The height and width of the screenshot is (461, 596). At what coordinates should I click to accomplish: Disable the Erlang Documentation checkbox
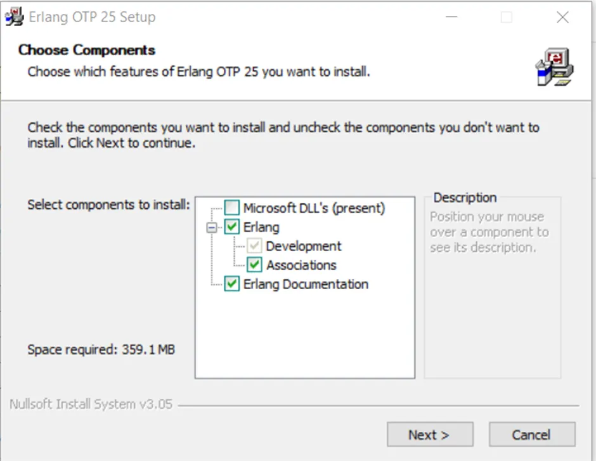click(233, 284)
